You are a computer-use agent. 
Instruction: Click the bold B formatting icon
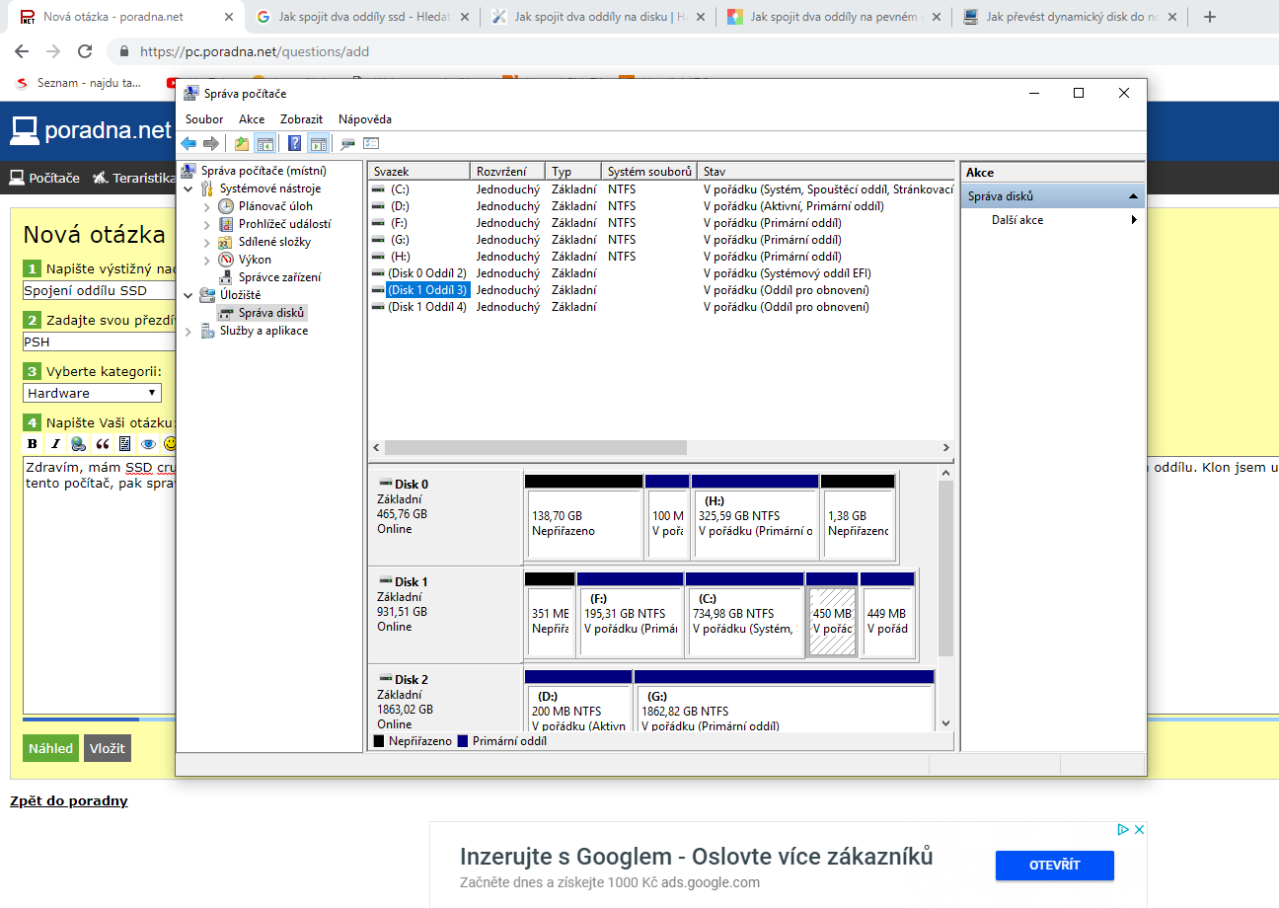click(32, 443)
